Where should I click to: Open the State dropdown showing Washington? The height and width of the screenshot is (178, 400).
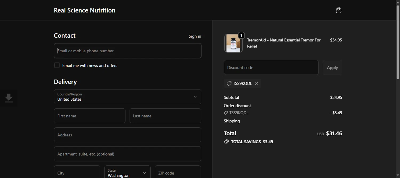pyautogui.click(x=127, y=173)
